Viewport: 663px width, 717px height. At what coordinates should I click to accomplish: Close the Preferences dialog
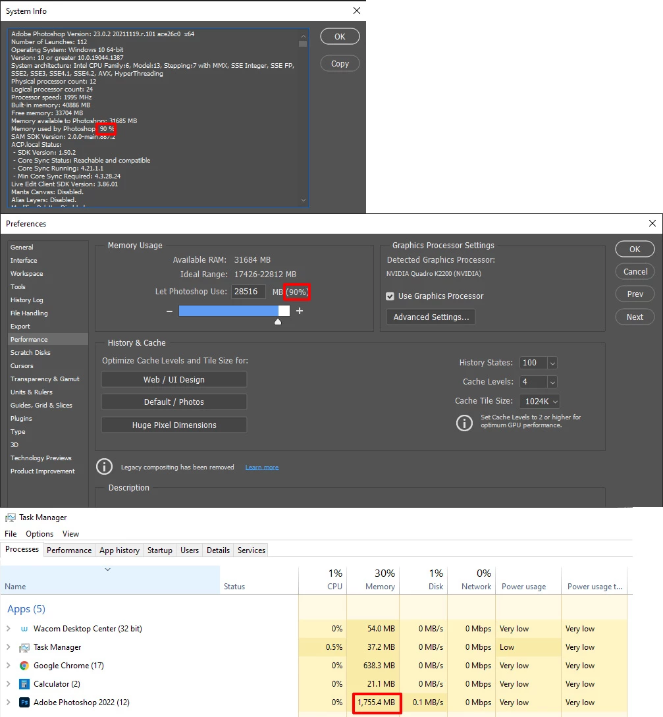pos(652,223)
